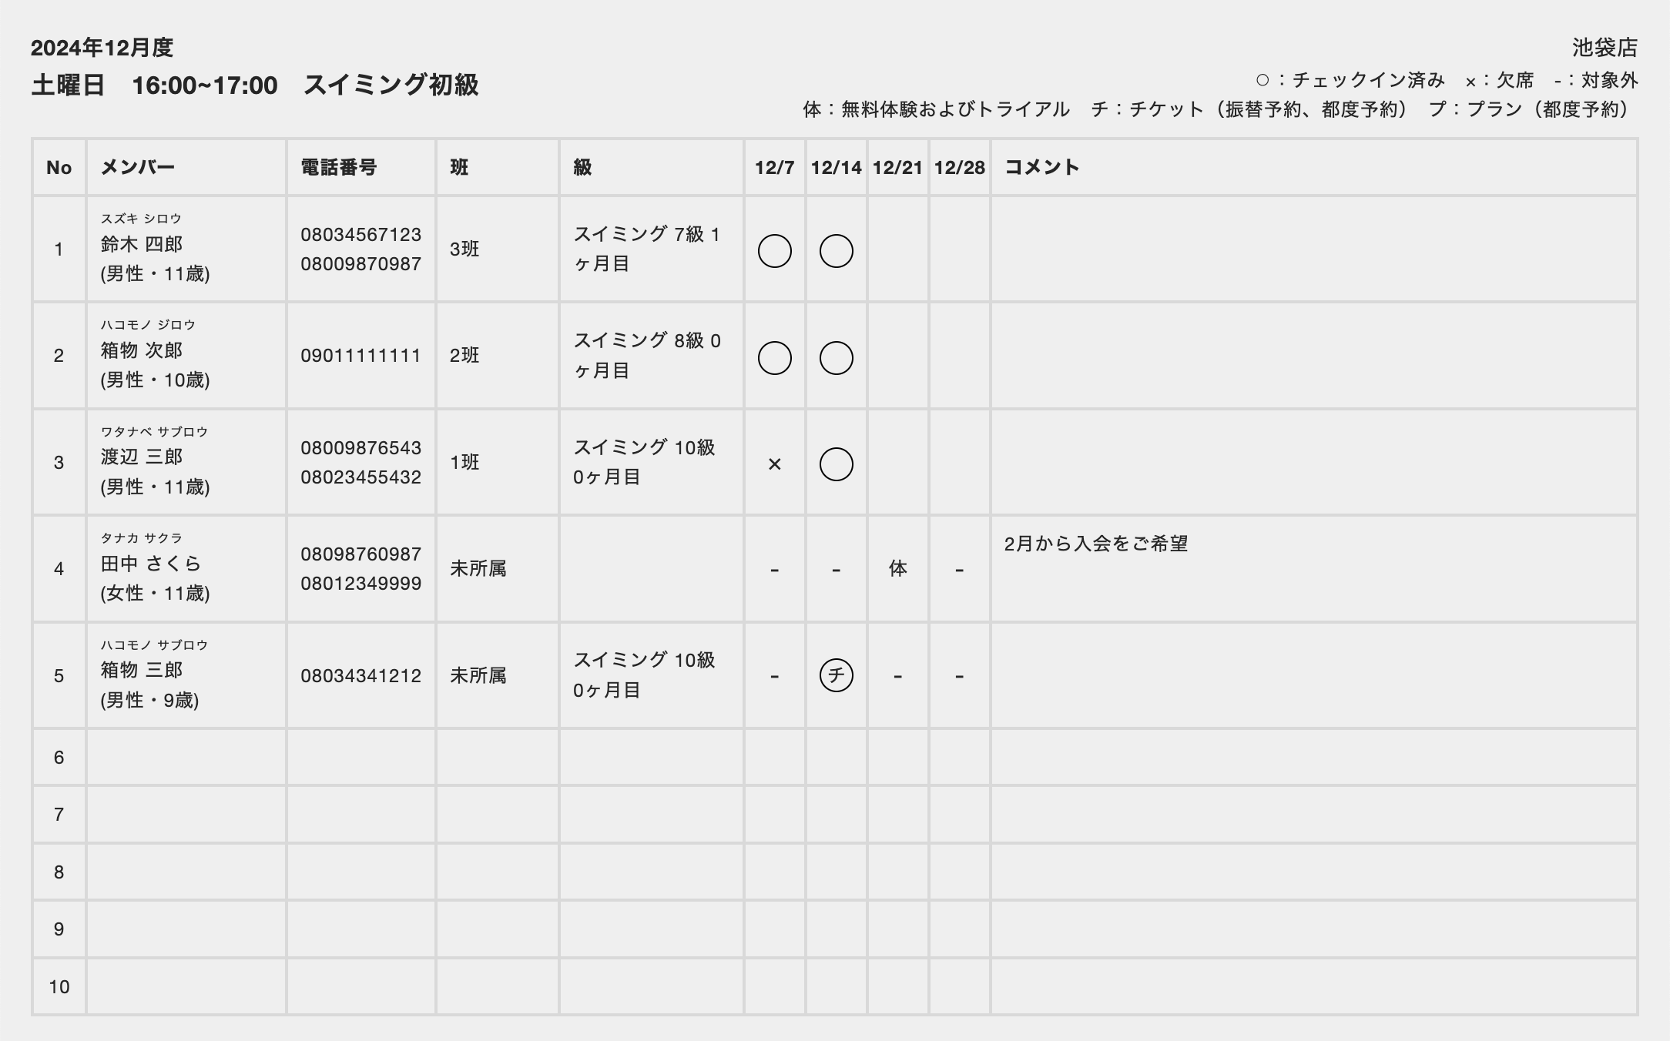The width and height of the screenshot is (1670, 1041).
Task: Click 箱物 次郎's 12/14 check-in circle
Action: pyautogui.click(x=836, y=358)
